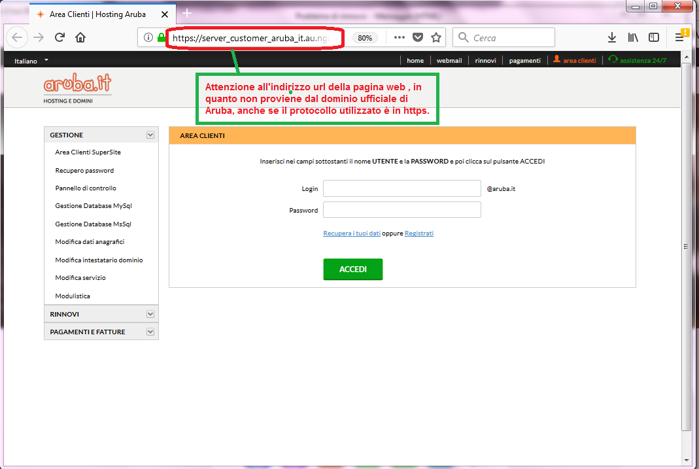The image size is (699, 469).
Task: Open the home nav item
Action: [415, 61]
